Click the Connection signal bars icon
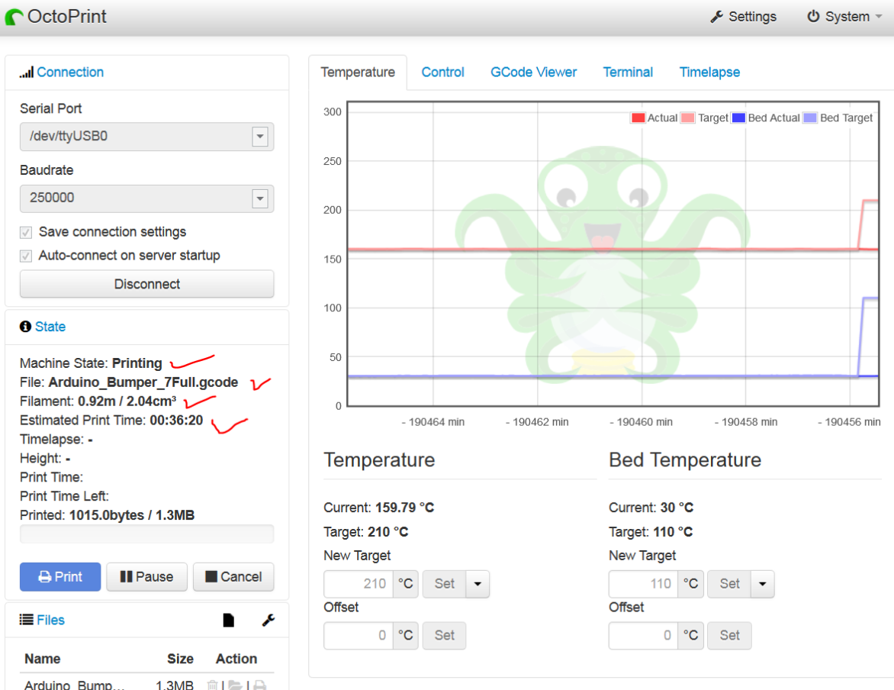 26,73
